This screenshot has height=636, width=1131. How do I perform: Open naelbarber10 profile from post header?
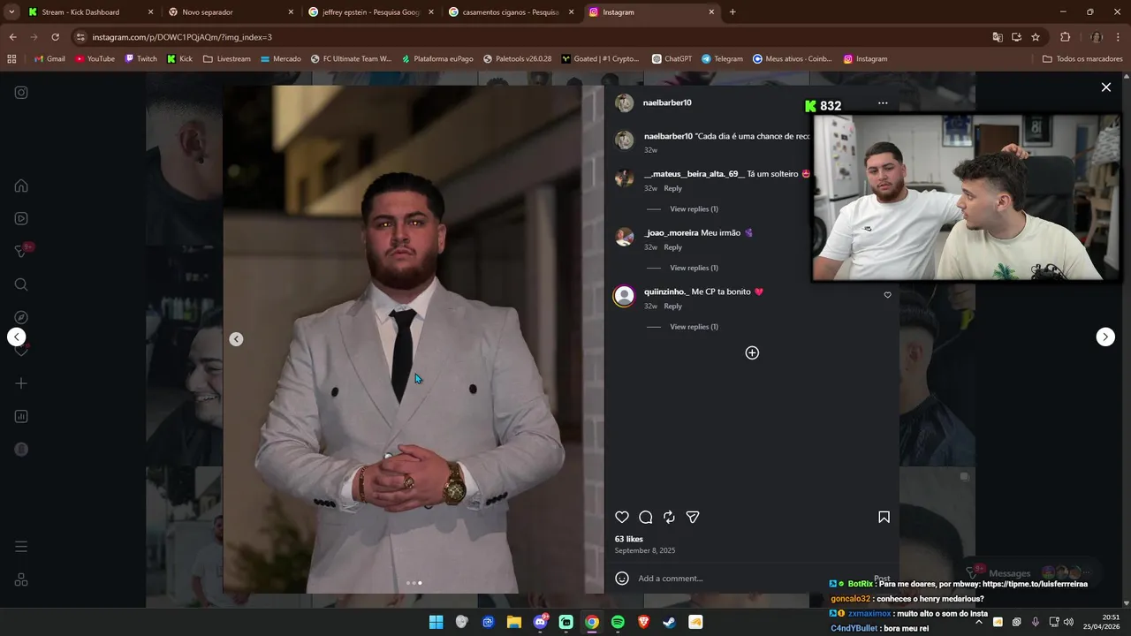click(667, 102)
